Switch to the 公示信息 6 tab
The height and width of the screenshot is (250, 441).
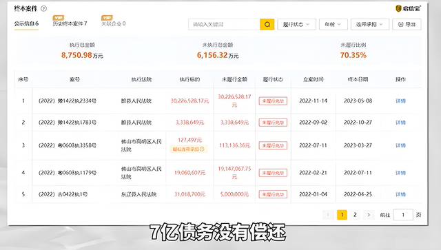point(26,23)
